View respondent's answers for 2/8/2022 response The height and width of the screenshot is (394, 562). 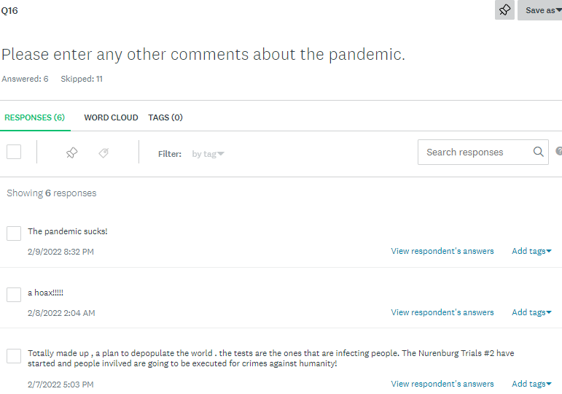[x=442, y=312]
